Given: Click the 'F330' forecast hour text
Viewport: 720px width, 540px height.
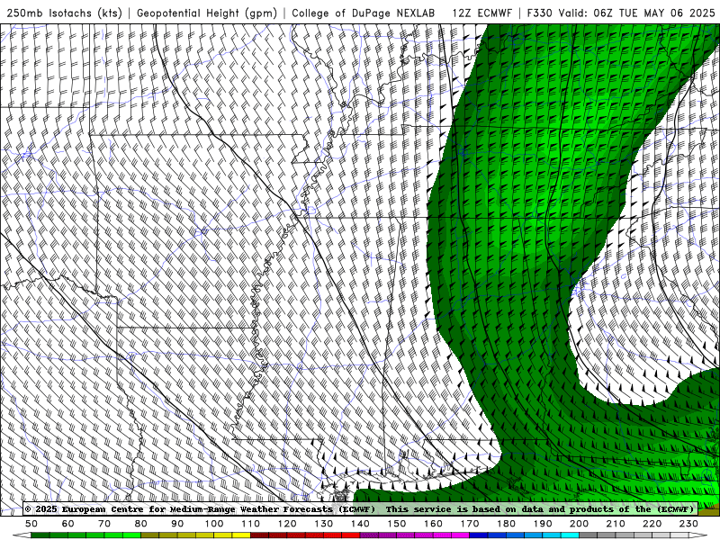Looking at the screenshot, I should tap(539, 13).
